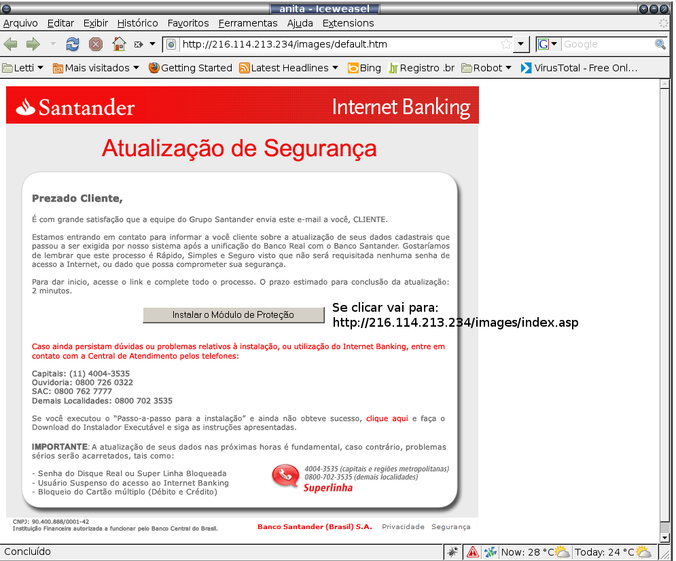This screenshot has width=676, height=561.
Task: Open the Segurança footer link
Action: tap(451, 526)
